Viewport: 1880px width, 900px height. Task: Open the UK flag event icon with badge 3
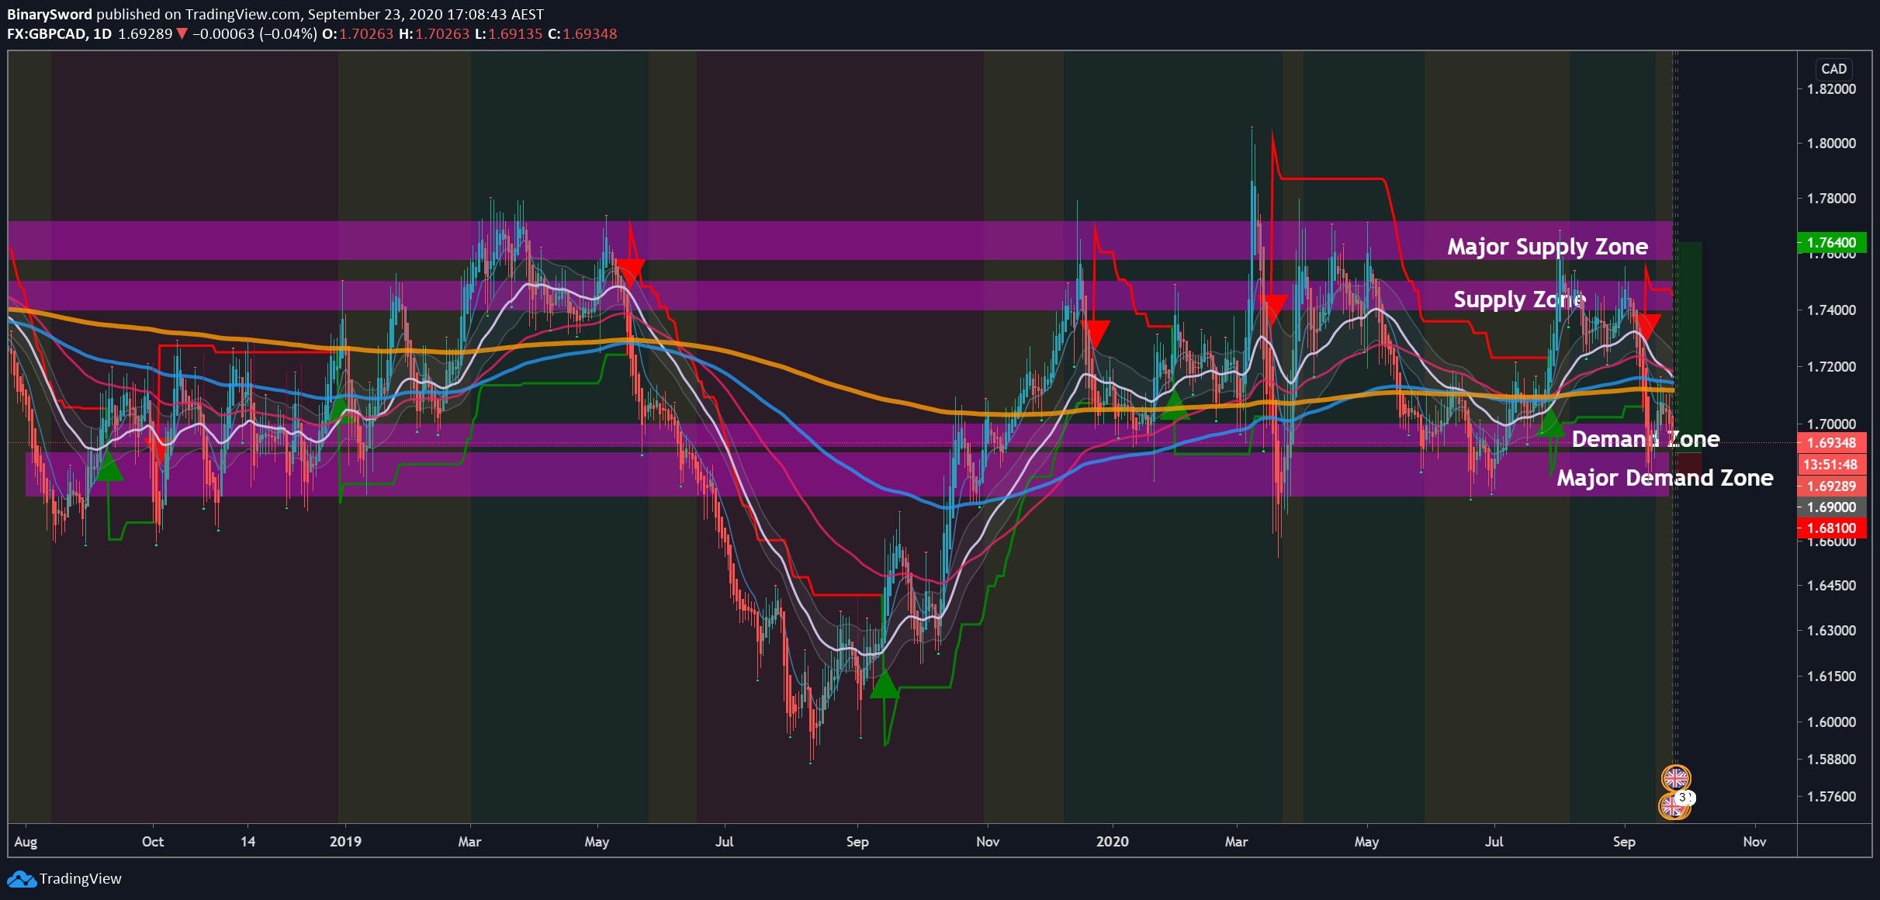click(1674, 805)
